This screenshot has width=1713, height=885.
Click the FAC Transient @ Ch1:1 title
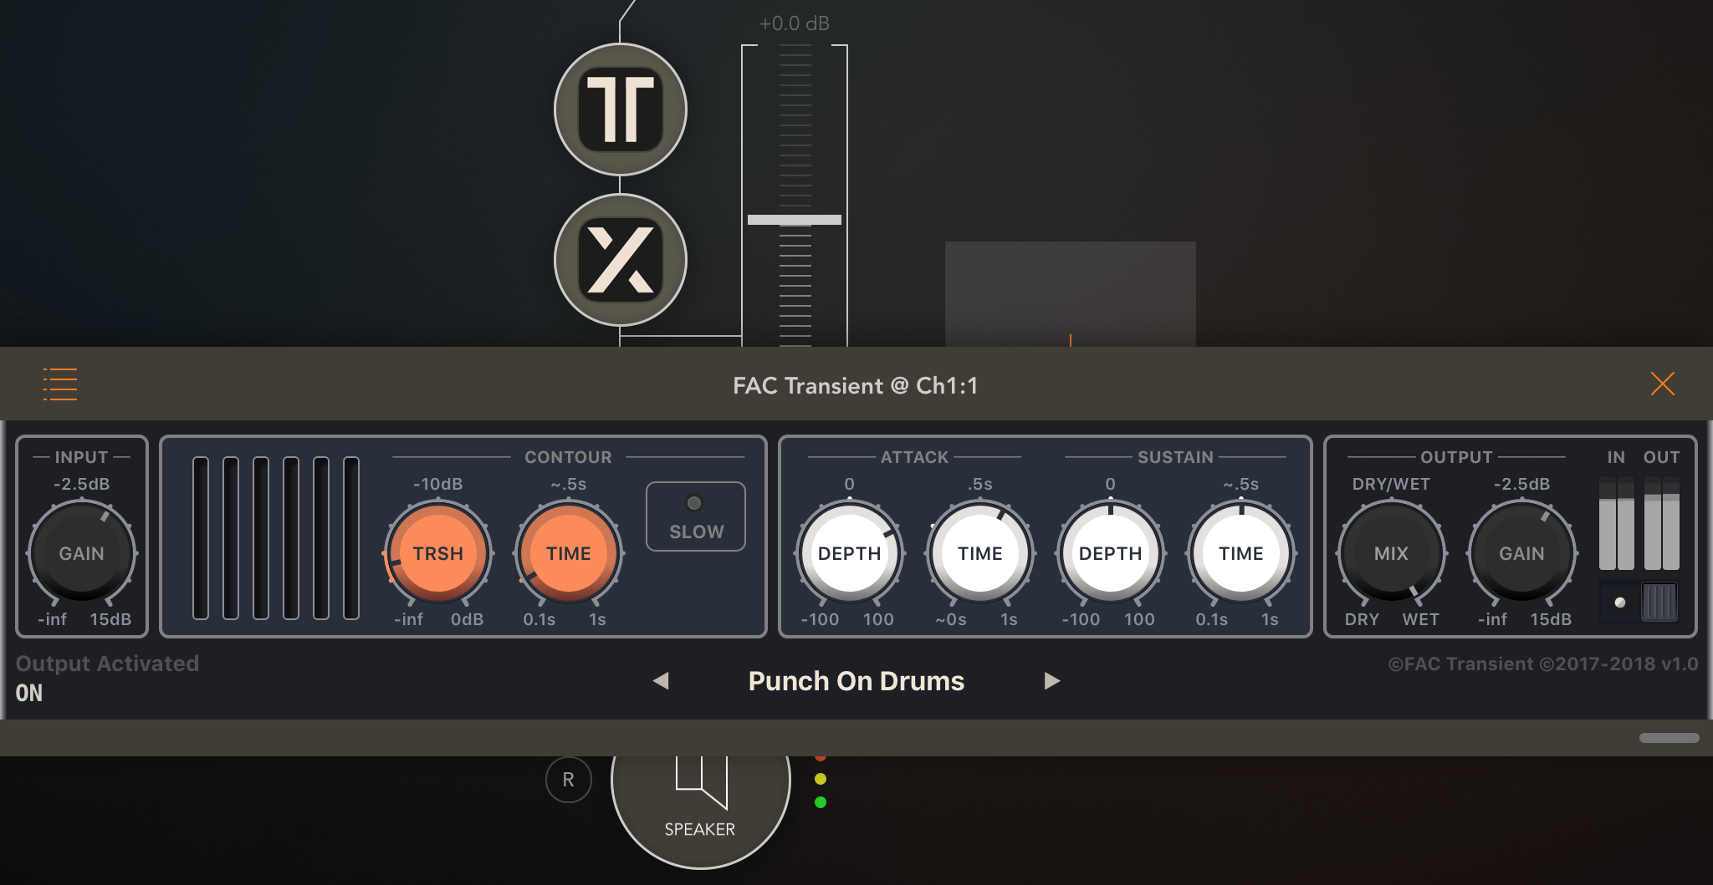[x=856, y=385]
